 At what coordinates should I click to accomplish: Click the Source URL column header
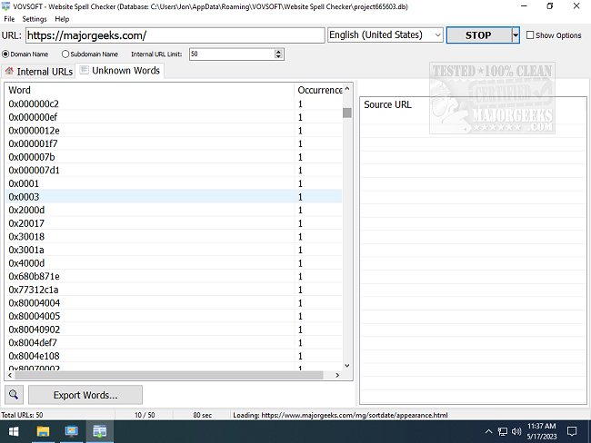coord(473,104)
